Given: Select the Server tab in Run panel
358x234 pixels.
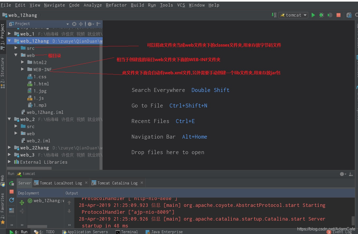Looking at the screenshot, I should click(x=24, y=183).
